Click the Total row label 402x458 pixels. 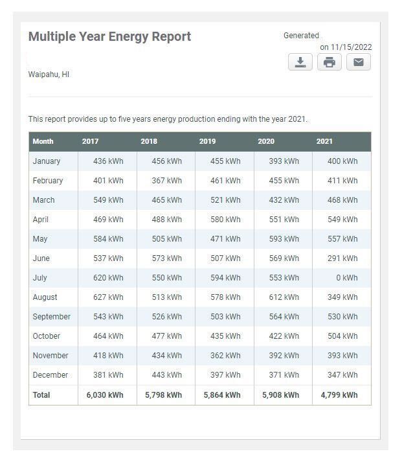click(41, 395)
